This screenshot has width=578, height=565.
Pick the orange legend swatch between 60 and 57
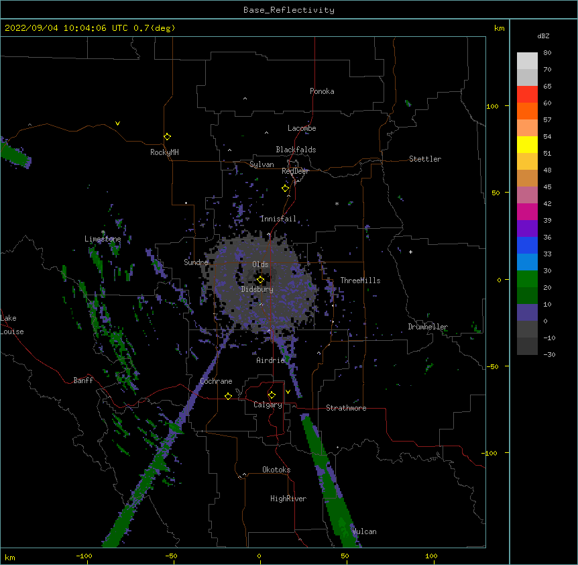(x=527, y=111)
